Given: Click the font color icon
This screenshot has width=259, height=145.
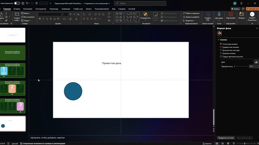Looking at the screenshot, I should (76, 19).
